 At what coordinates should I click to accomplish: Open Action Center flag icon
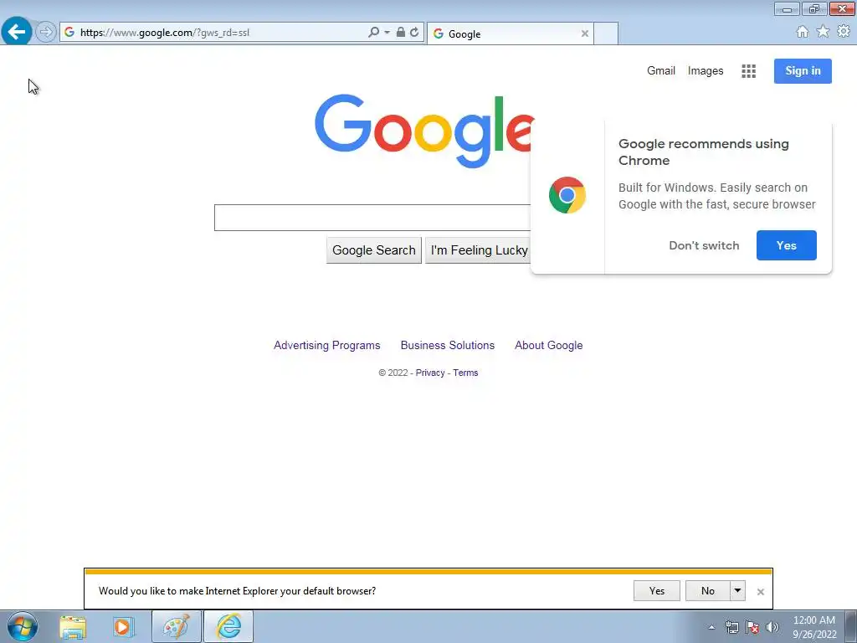[752, 627]
